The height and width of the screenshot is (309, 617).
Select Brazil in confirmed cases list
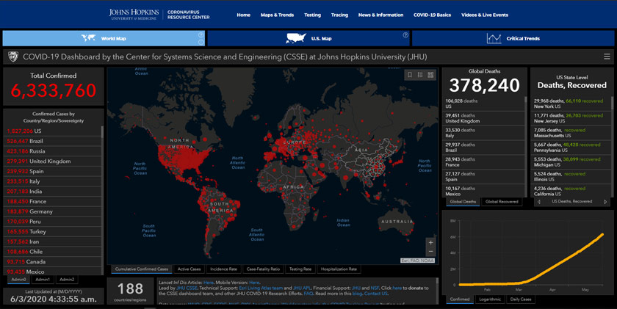pos(52,141)
